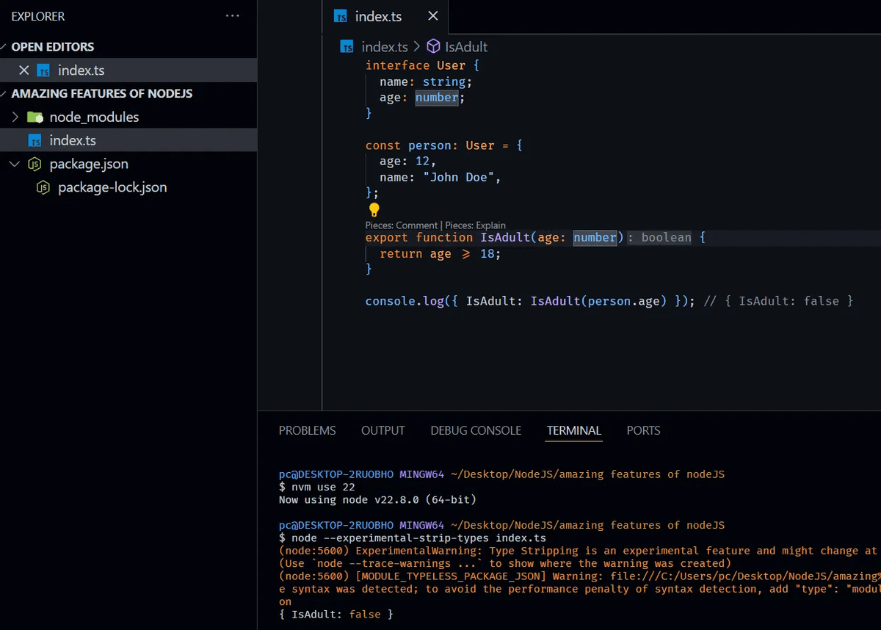Screen dimensions: 881x630
Task: Click IsAdult in the breadcrumb
Action: 466,46
